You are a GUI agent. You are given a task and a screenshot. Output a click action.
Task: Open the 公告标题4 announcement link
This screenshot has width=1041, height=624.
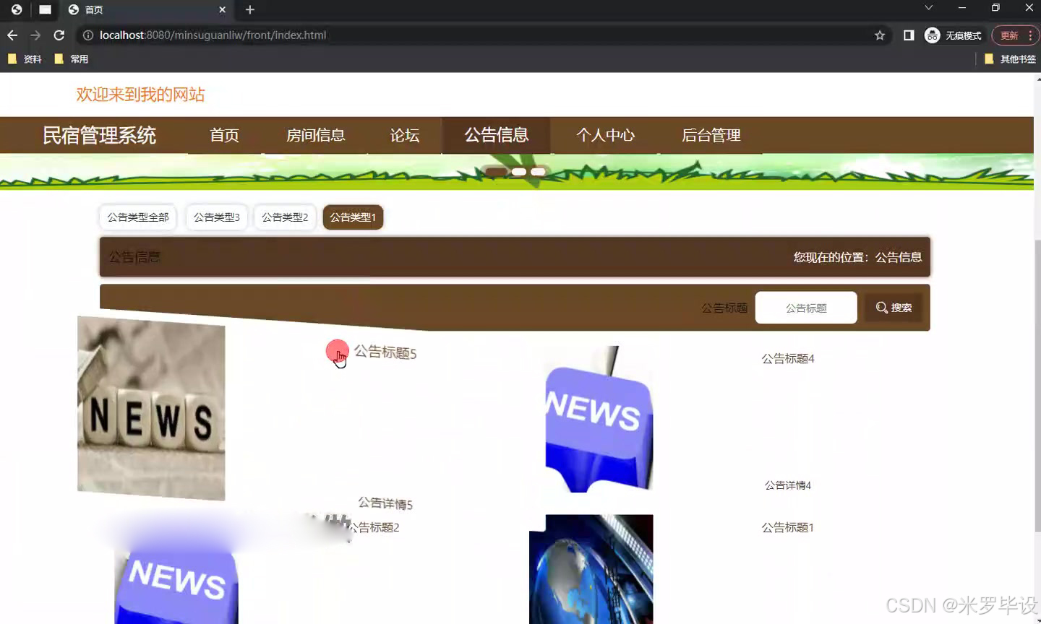[x=787, y=358]
